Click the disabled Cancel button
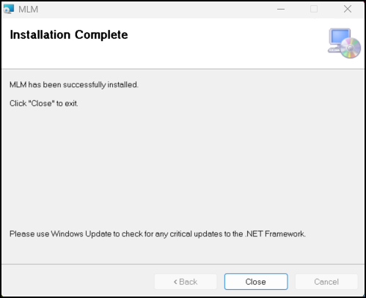The width and height of the screenshot is (366, 298). (326, 282)
